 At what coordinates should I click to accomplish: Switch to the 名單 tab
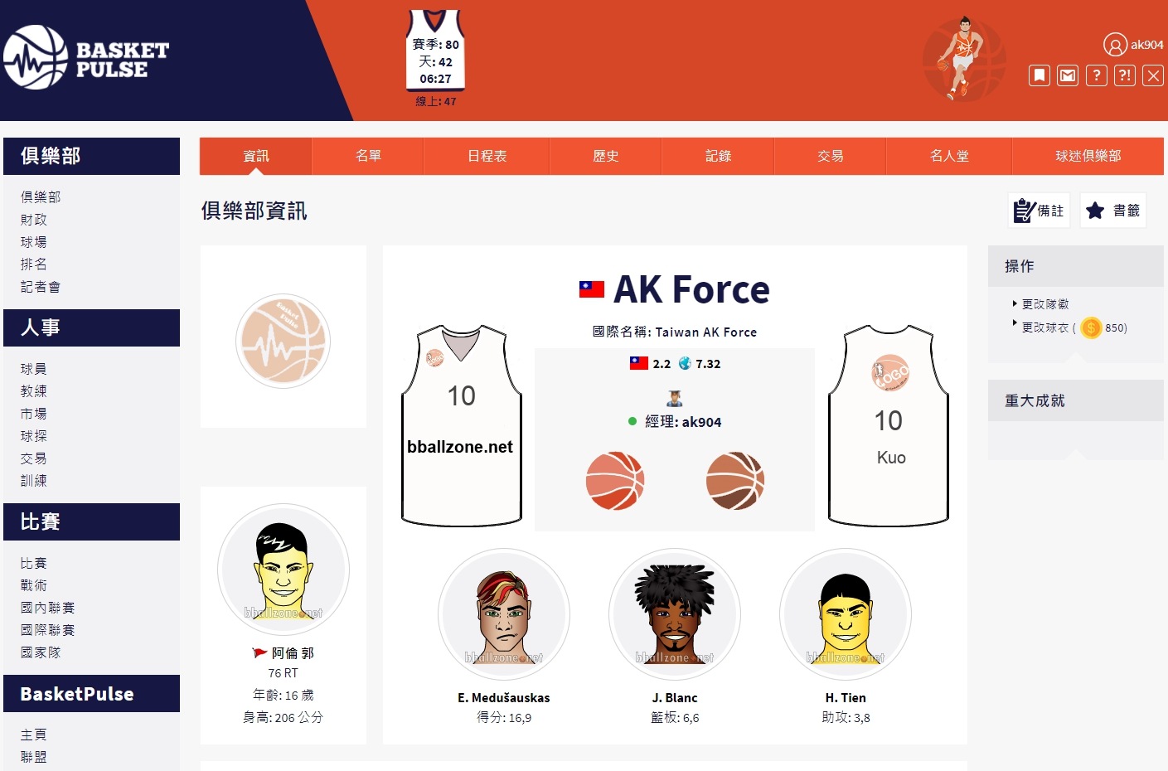click(368, 156)
